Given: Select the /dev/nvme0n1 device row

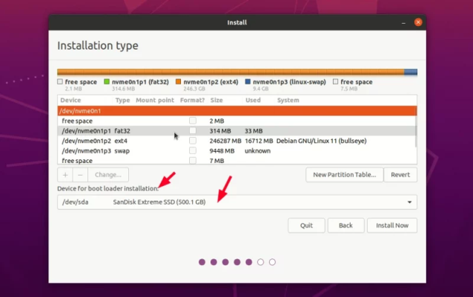Looking at the screenshot, I should tap(236, 110).
